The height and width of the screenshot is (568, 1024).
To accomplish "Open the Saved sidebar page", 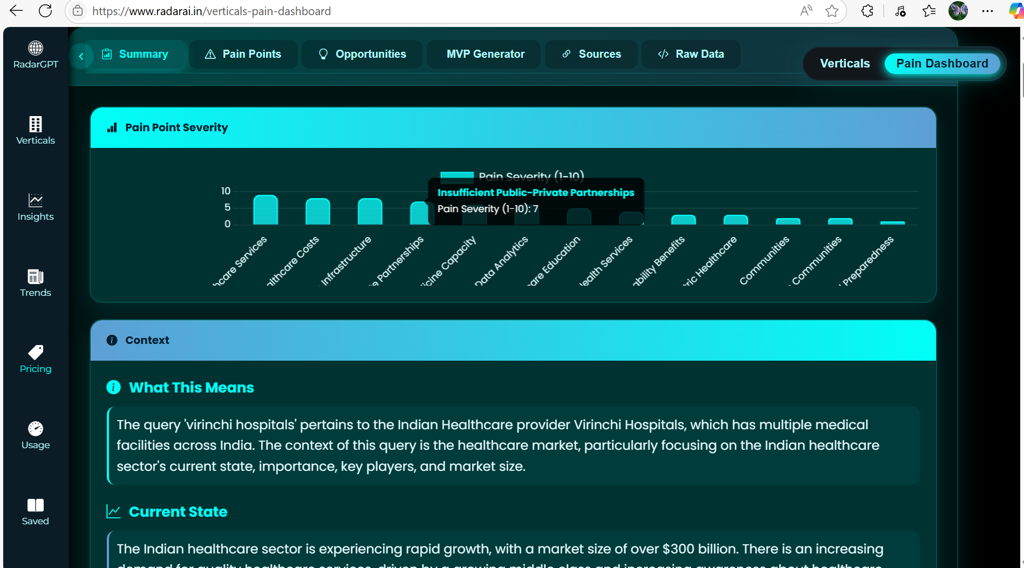I will point(36,511).
